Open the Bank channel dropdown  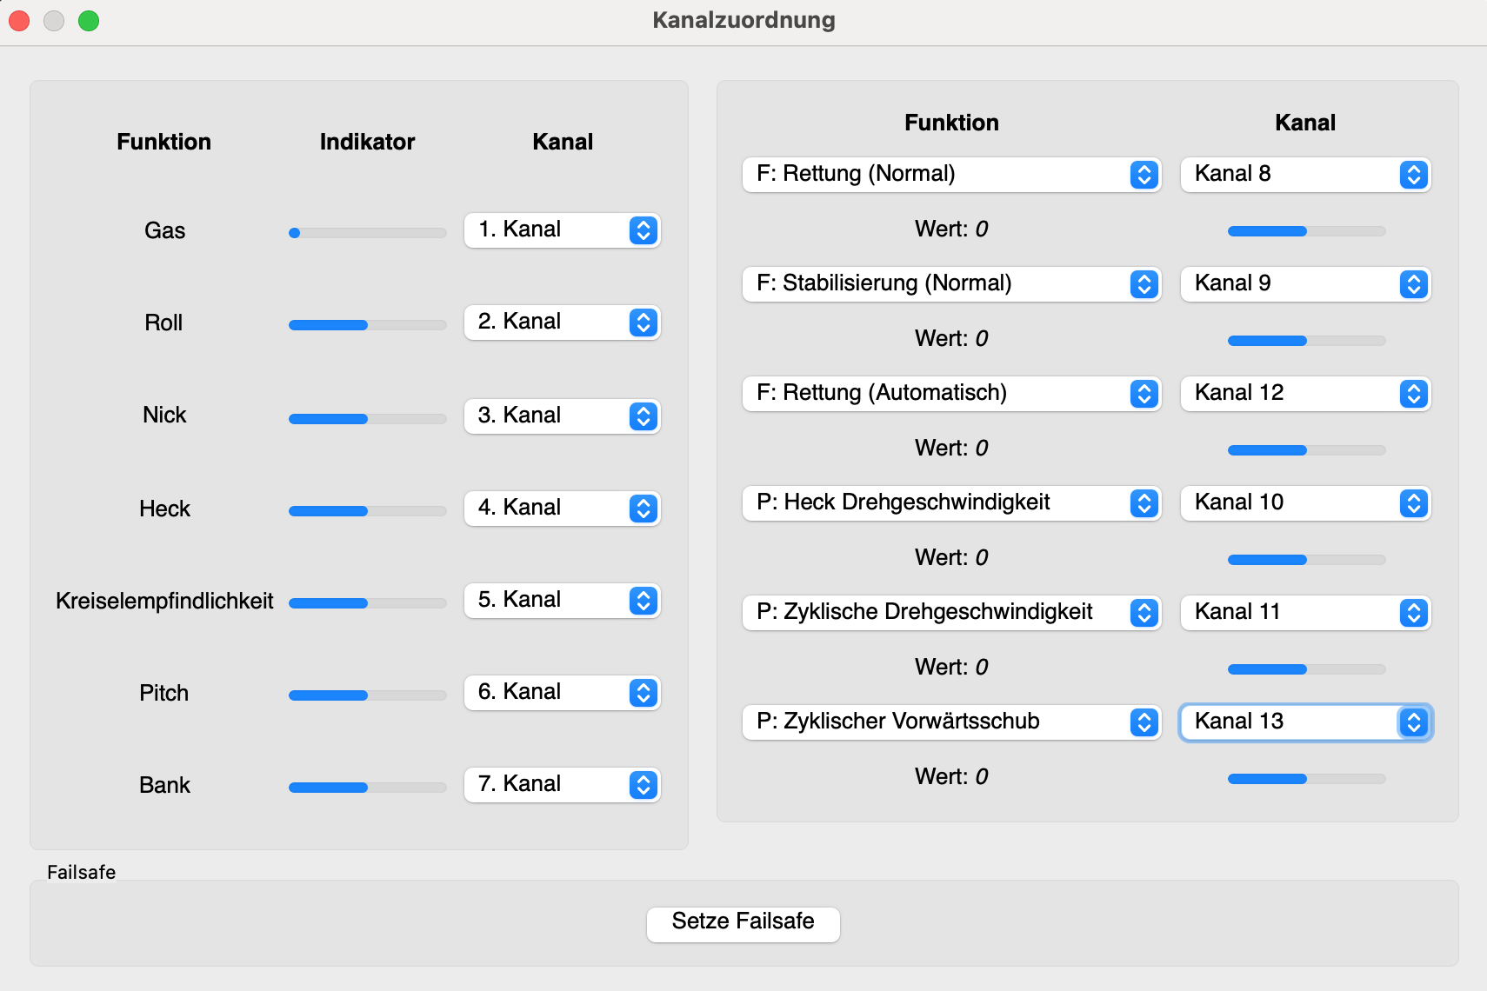pos(562,785)
